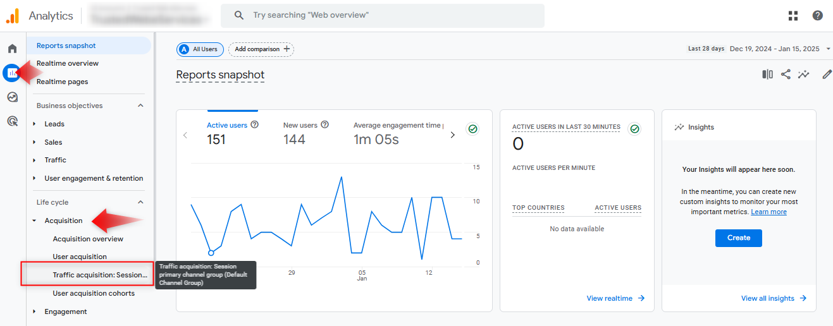Open User acquisition cohorts report
This screenshot has width=833, height=326.
coord(94,293)
